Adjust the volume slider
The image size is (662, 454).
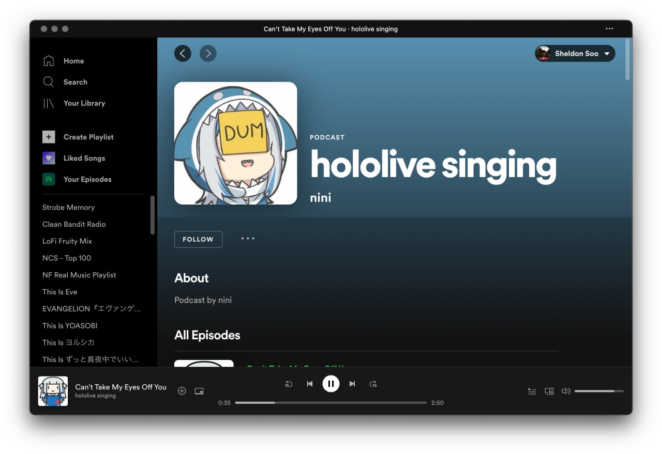click(x=599, y=392)
